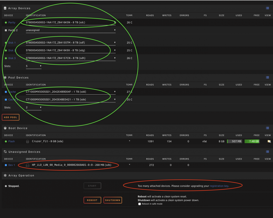The height and width of the screenshot is (218, 273).
Task: Click Flash green status indicator
Action: tap(6, 142)
